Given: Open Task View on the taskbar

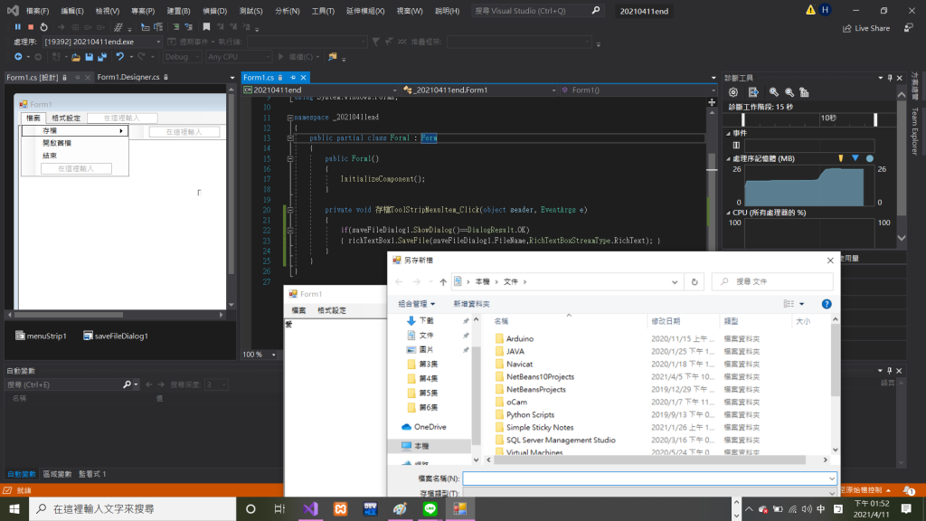Looking at the screenshot, I should pyautogui.click(x=280, y=508).
